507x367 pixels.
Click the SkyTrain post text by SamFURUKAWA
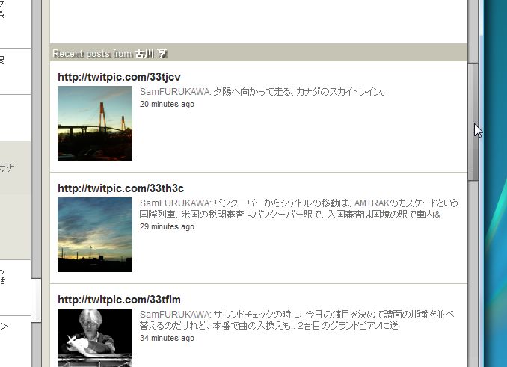(x=263, y=92)
